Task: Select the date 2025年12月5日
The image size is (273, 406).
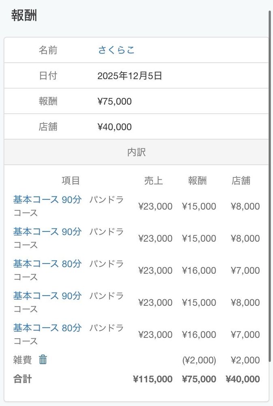Action: click(x=130, y=76)
